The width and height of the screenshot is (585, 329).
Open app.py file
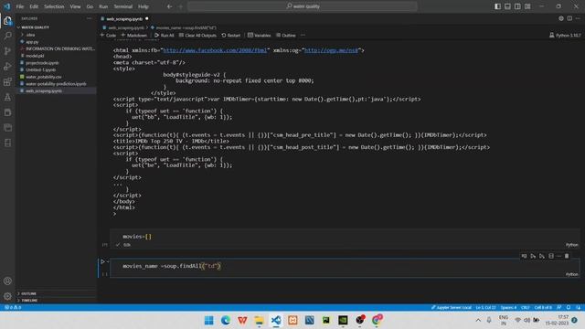coord(32,42)
